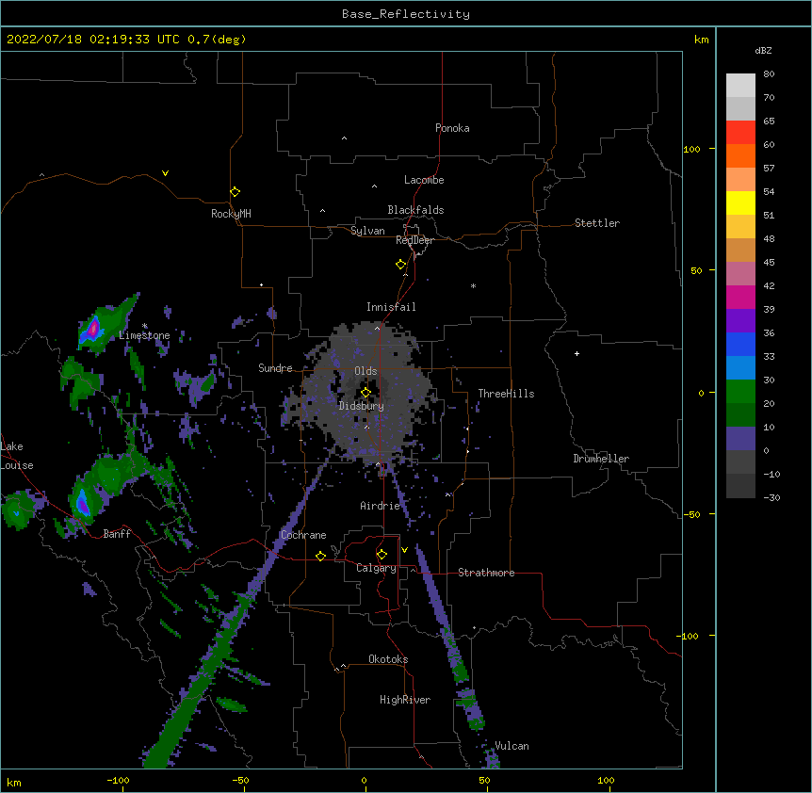812x793 pixels.
Task: Click the asterisk marker east of Innisfail
Action: (473, 285)
